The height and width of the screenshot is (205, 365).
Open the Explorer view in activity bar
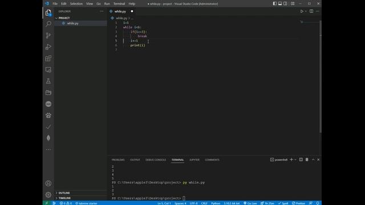tap(48, 13)
